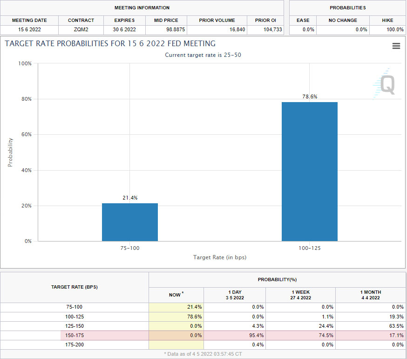The width and height of the screenshot is (407, 359).
Task: Click the 0.4% value in 175-200 row
Action: click(258, 345)
